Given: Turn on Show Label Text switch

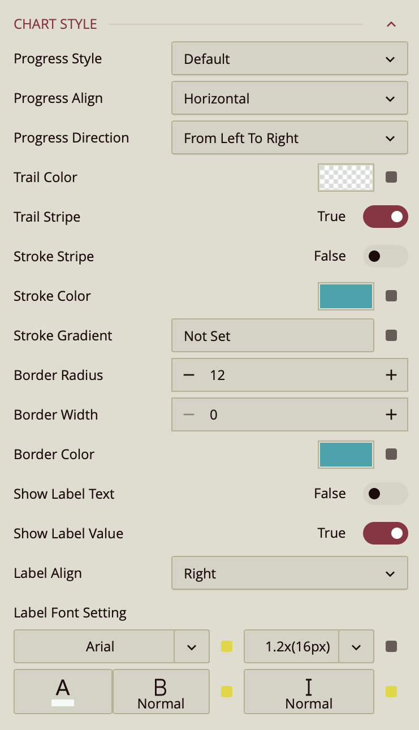Looking at the screenshot, I should [x=385, y=494].
